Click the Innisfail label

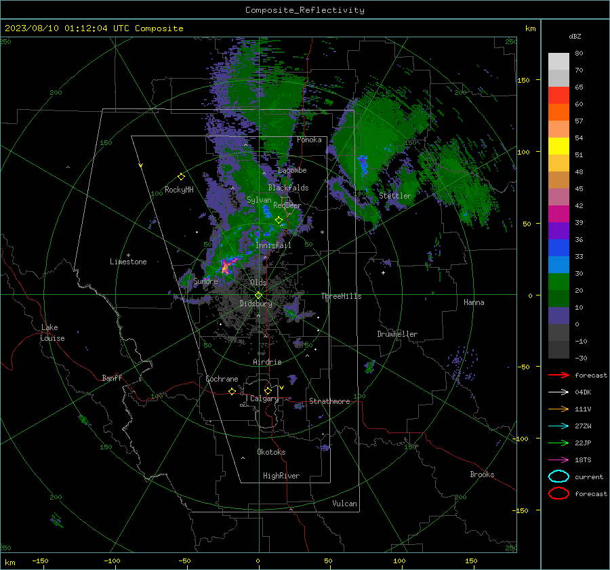273,245
